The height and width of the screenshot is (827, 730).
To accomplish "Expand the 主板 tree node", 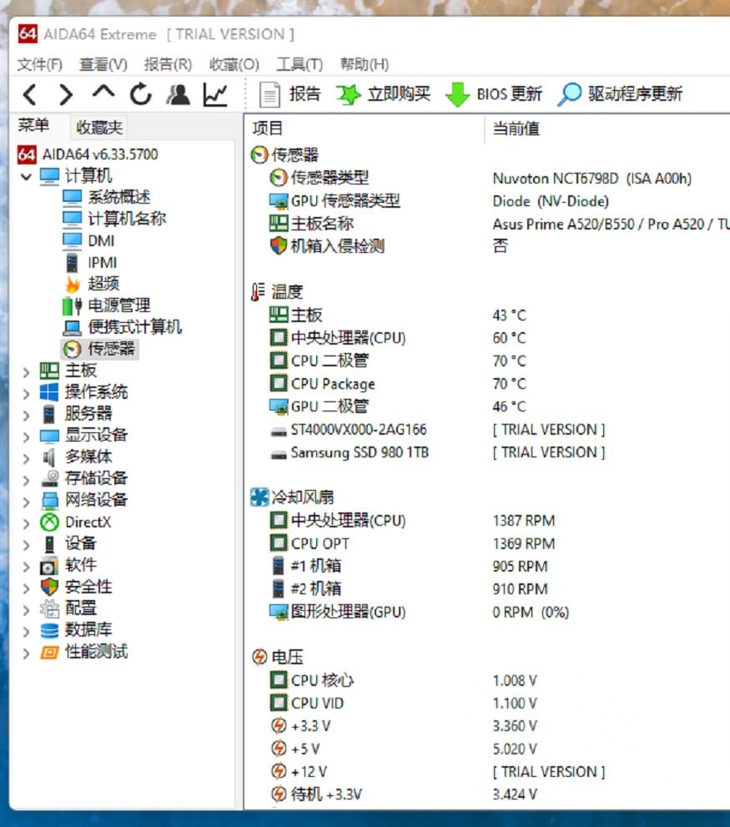I will point(25,370).
